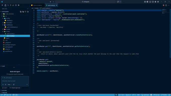This screenshot has width=171, height=96.
Task: Send chat message with the arrow button
Action: pos(27,84)
